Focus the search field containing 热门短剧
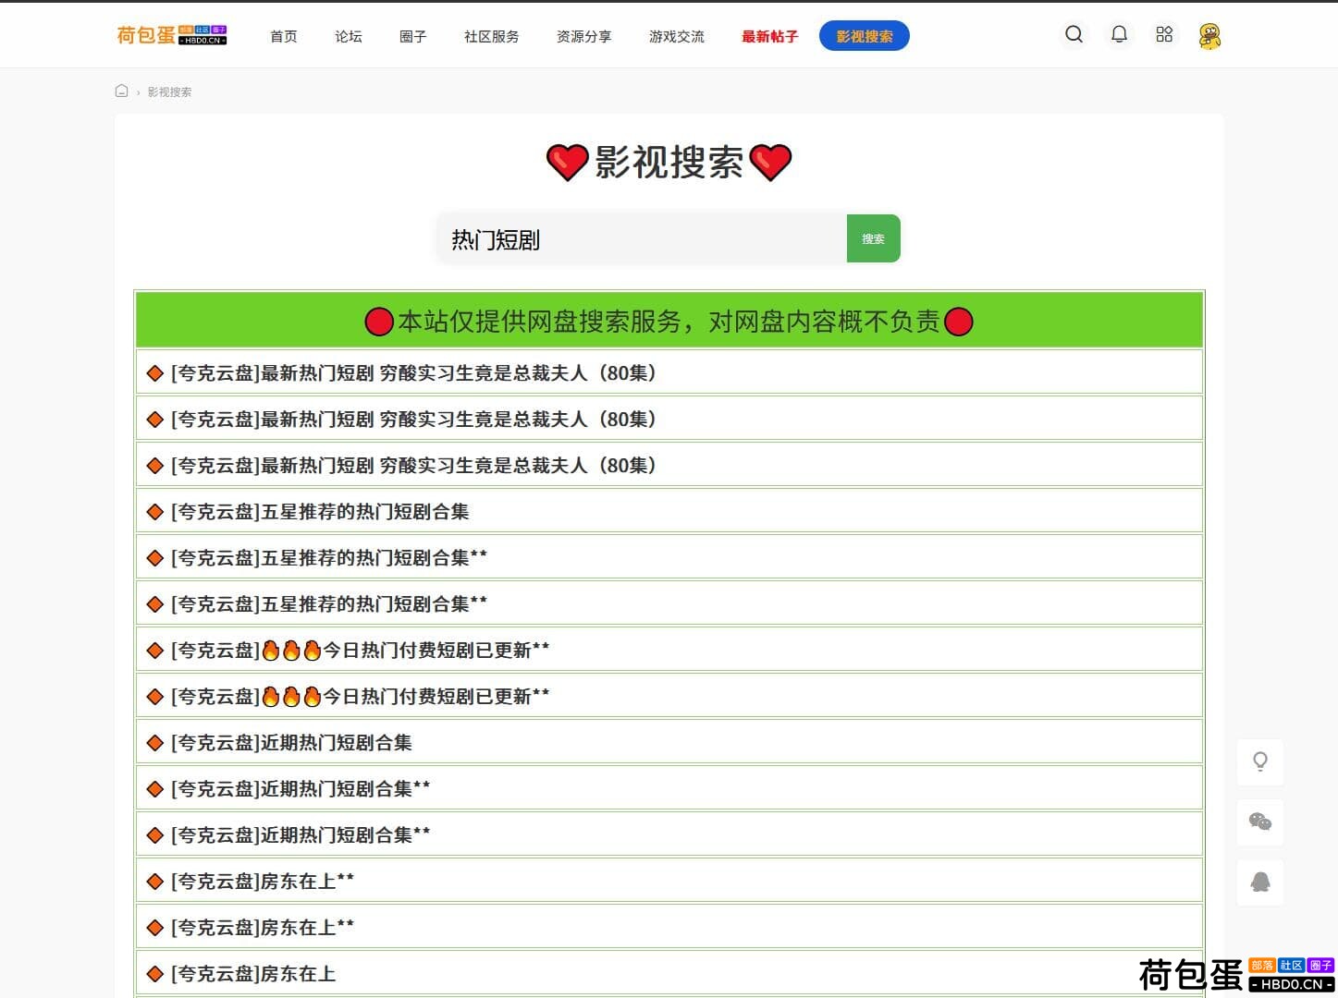The width and height of the screenshot is (1338, 998). [642, 238]
